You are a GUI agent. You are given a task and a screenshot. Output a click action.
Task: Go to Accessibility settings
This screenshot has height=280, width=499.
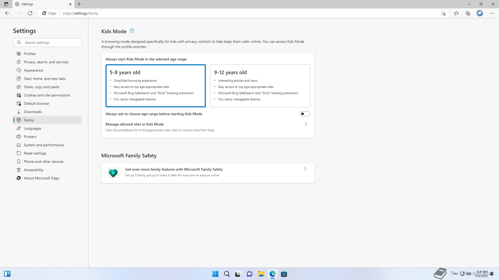coord(47,170)
